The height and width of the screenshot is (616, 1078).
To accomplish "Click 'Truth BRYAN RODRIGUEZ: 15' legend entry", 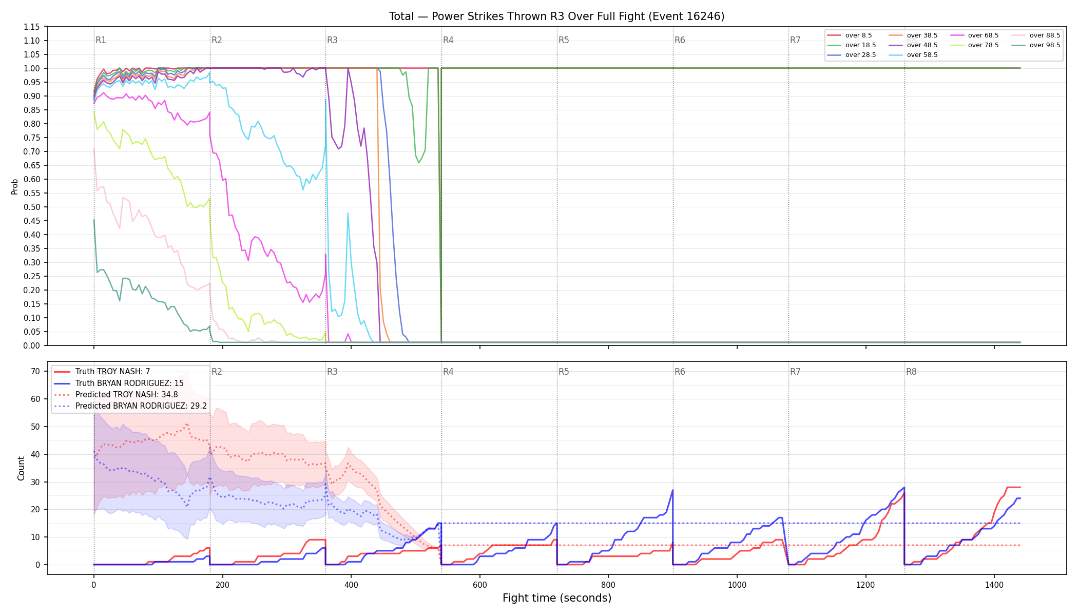I will tap(119, 383).
